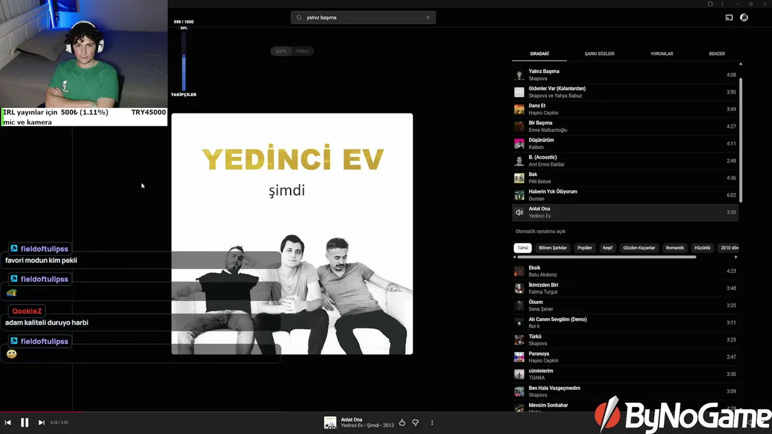Play Ölsem by Sena Şener
Image resolution: width=772 pixels, height=434 pixels.
pos(625,306)
